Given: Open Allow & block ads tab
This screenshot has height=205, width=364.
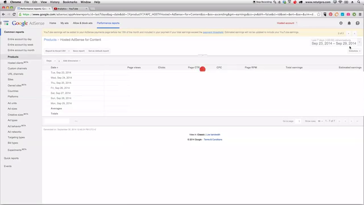Looking at the screenshot, I should pyautogui.click(x=82, y=23).
